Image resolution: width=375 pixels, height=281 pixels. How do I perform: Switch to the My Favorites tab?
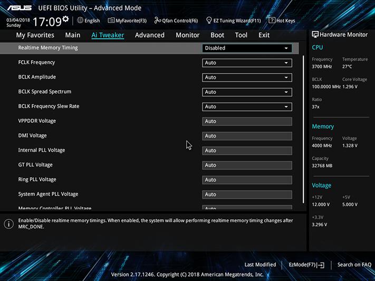(35, 35)
